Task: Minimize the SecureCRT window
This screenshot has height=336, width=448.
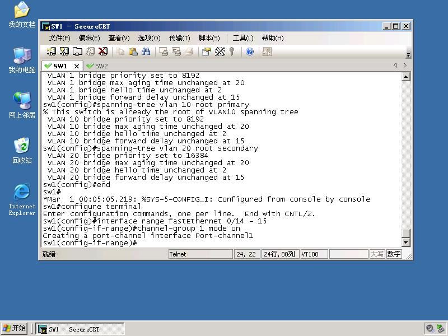Action: [x=386, y=26]
